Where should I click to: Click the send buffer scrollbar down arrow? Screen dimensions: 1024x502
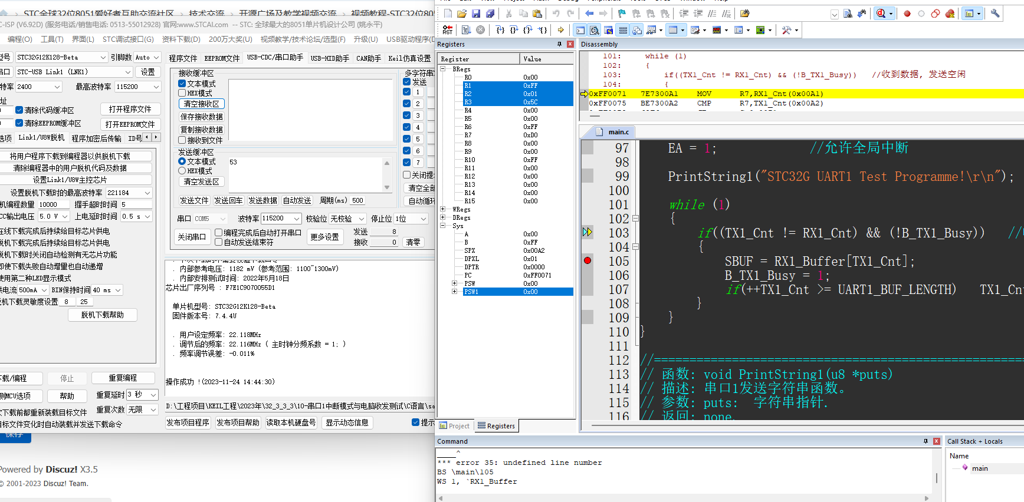pos(387,187)
